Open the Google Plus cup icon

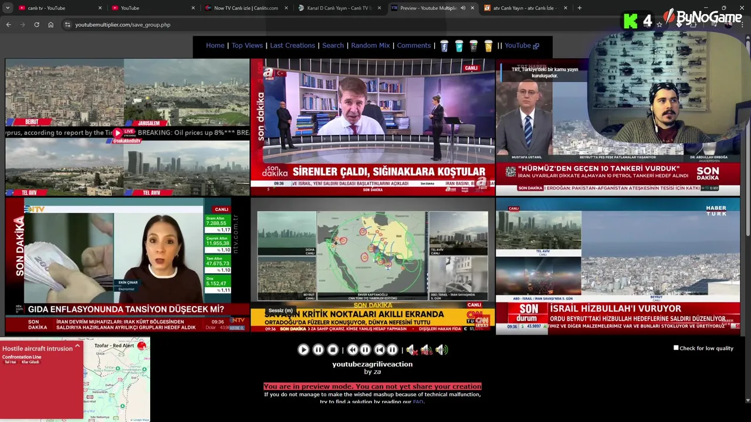473,46
